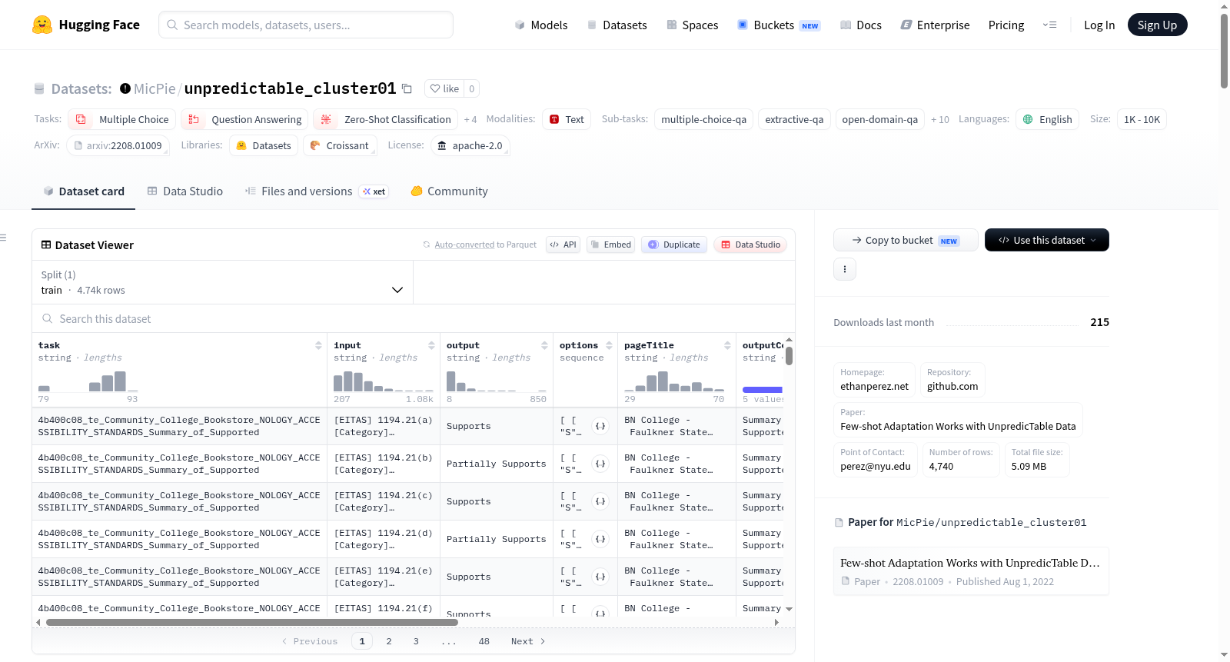The image size is (1230, 662).
Task: Open Spaces in the top navigation
Action: click(x=692, y=25)
